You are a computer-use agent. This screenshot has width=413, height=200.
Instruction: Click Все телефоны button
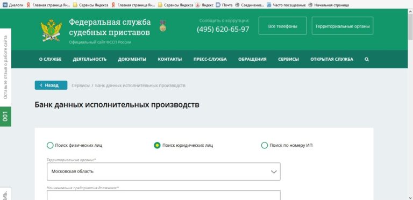(x=283, y=26)
